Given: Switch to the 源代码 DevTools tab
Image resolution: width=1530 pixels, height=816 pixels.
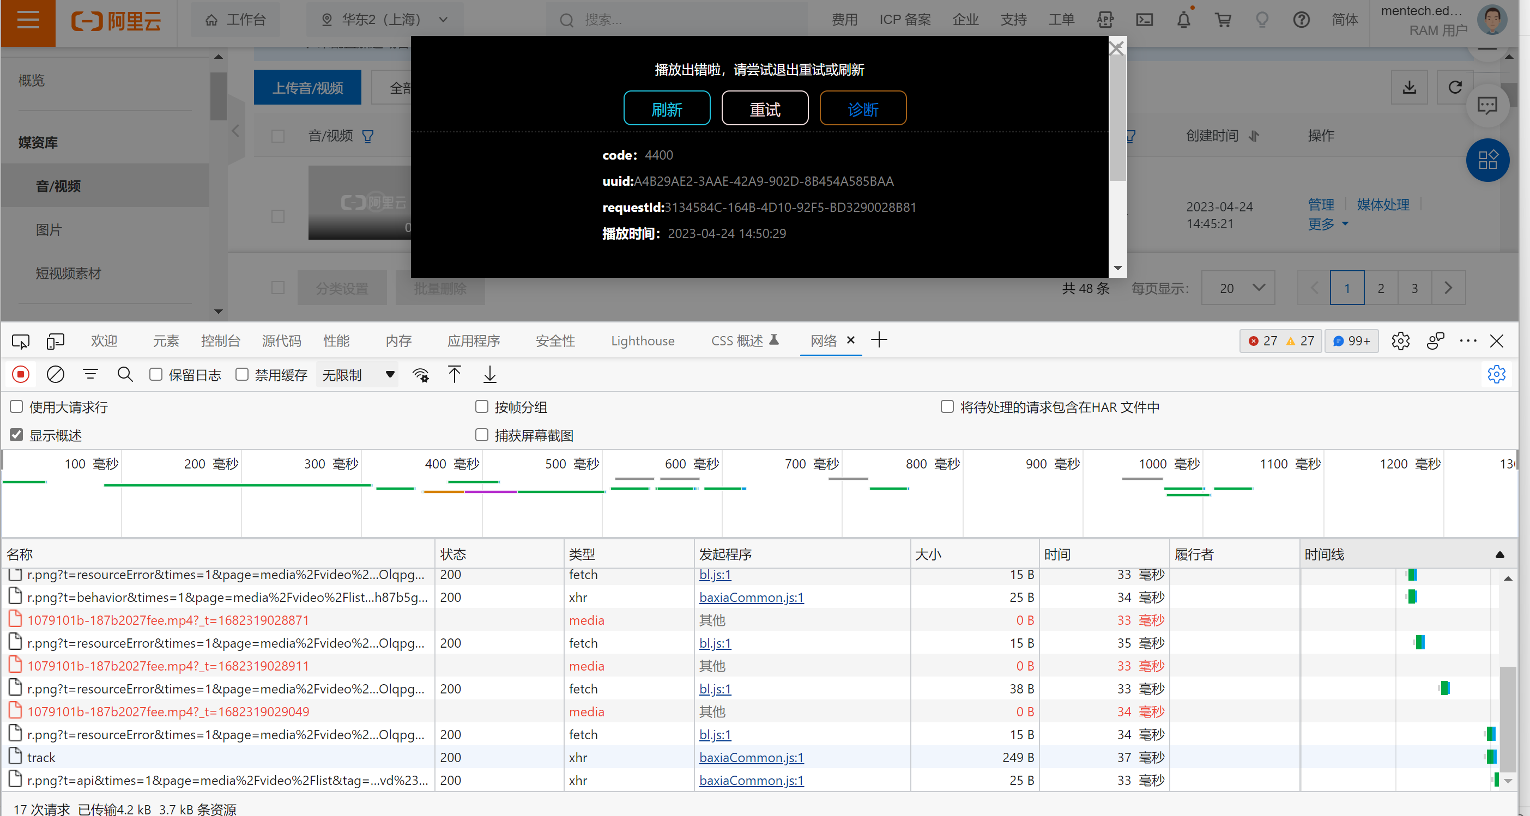Looking at the screenshot, I should point(282,340).
